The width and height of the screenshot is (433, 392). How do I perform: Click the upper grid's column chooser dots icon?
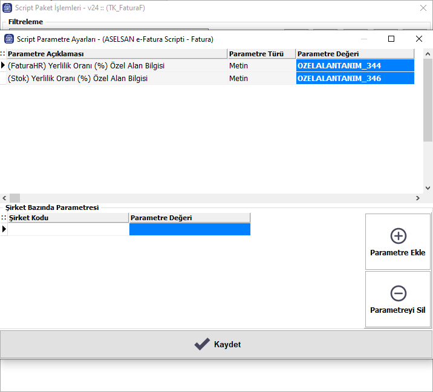[x=3, y=54]
